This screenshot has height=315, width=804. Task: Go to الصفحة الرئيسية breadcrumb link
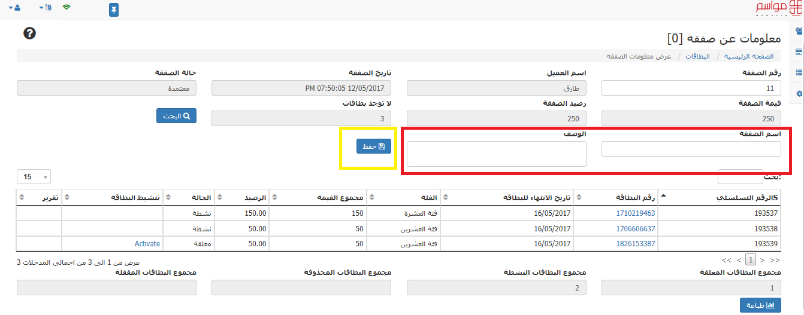click(x=749, y=56)
